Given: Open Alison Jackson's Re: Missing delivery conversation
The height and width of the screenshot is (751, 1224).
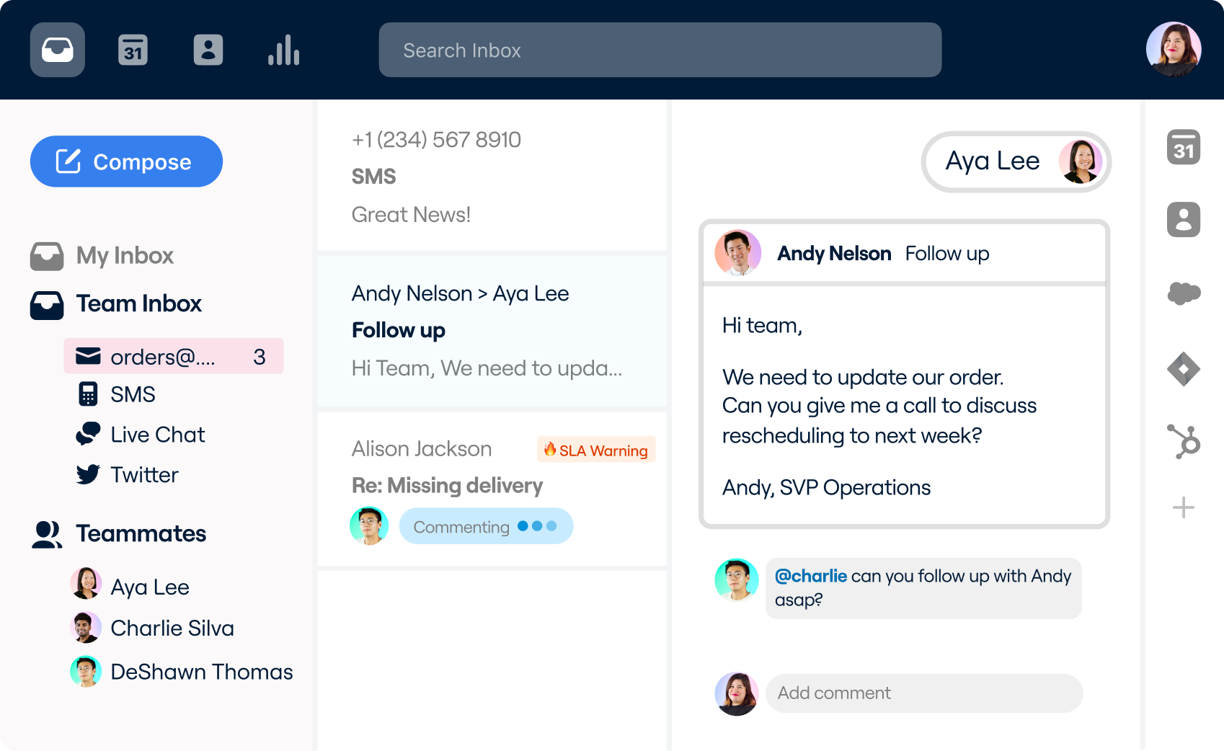Looking at the screenshot, I should [492, 489].
